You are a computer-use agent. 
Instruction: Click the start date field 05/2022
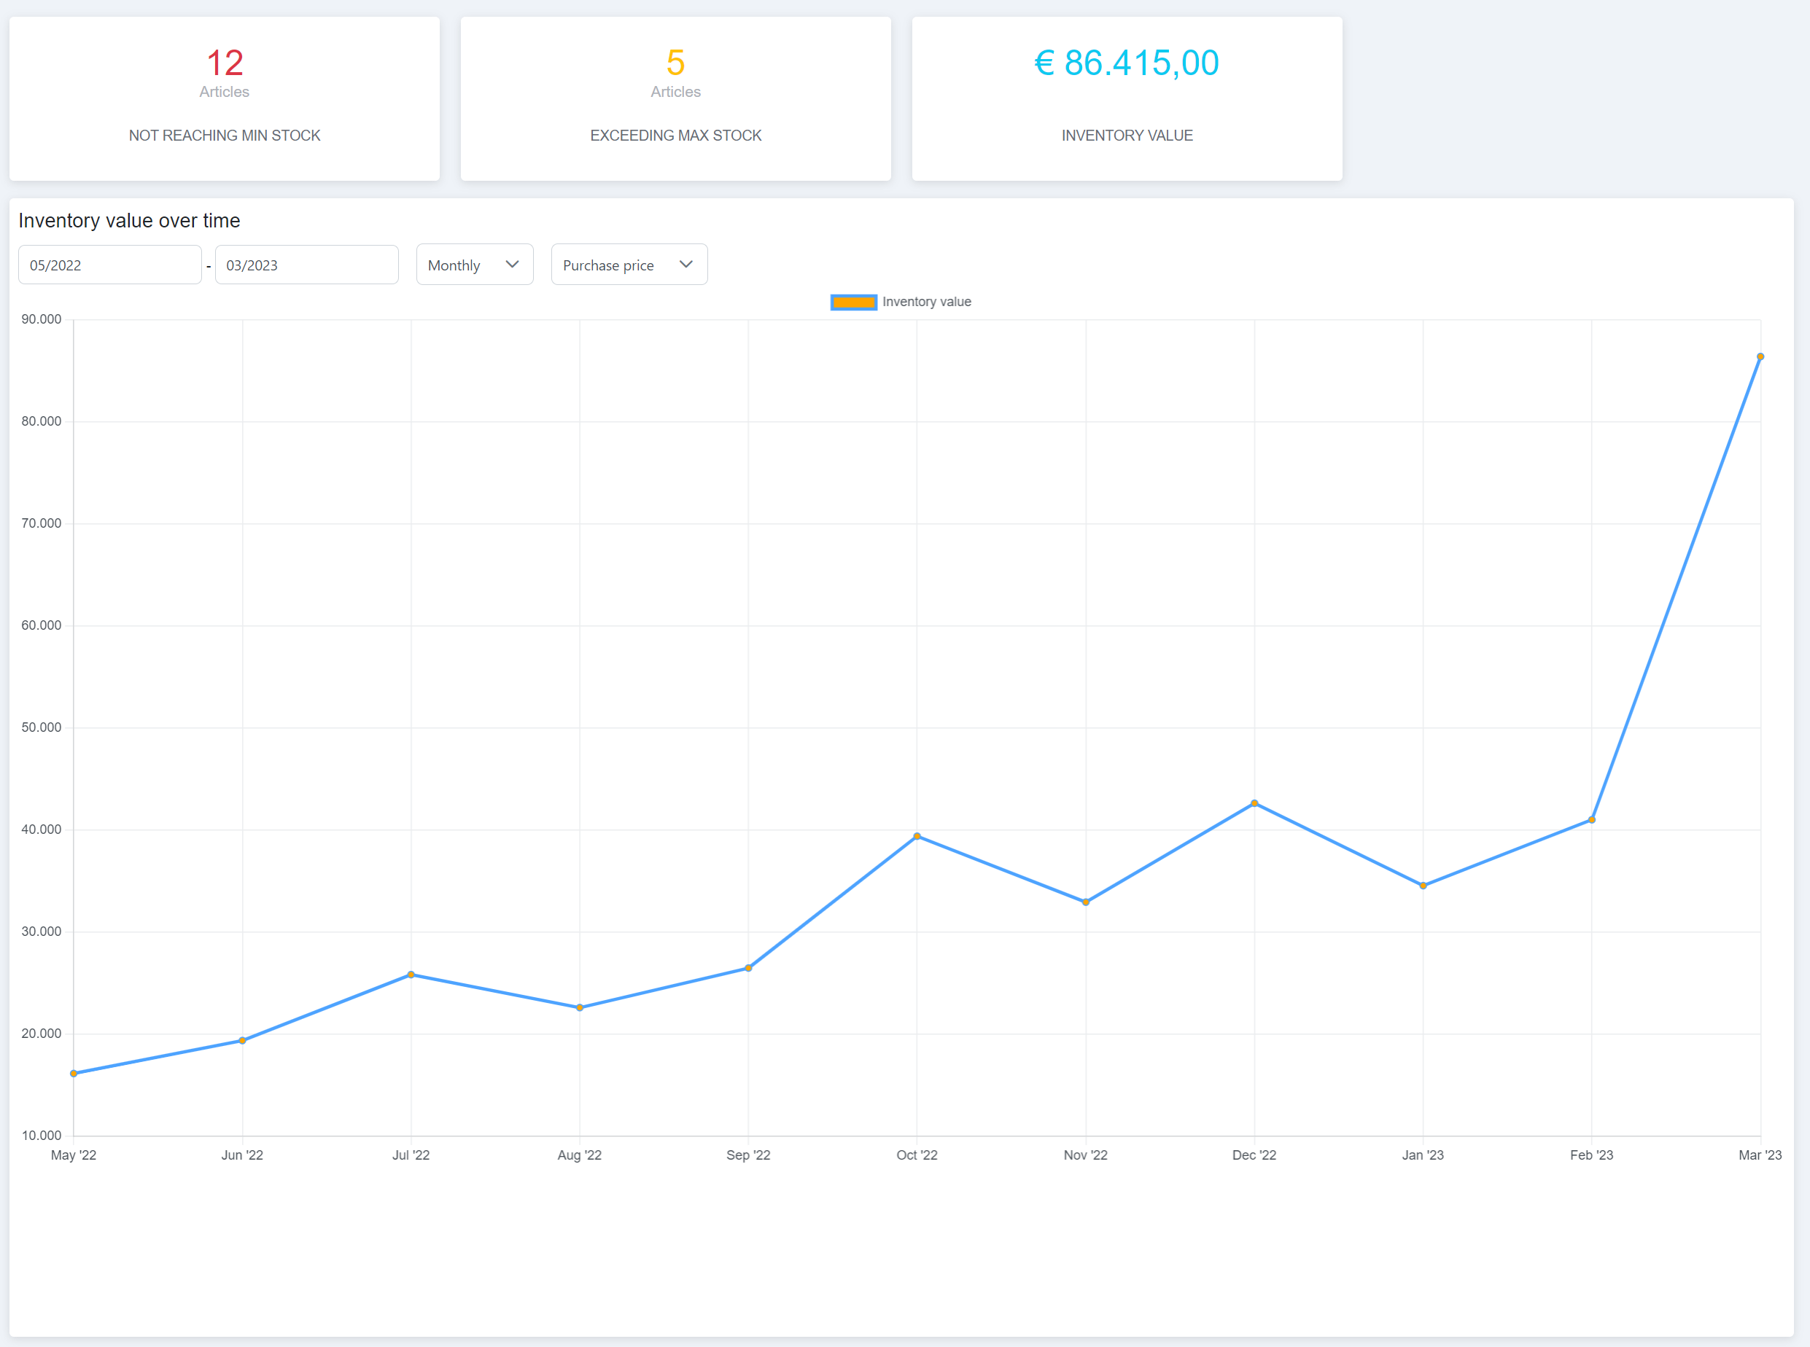point(109,265)
